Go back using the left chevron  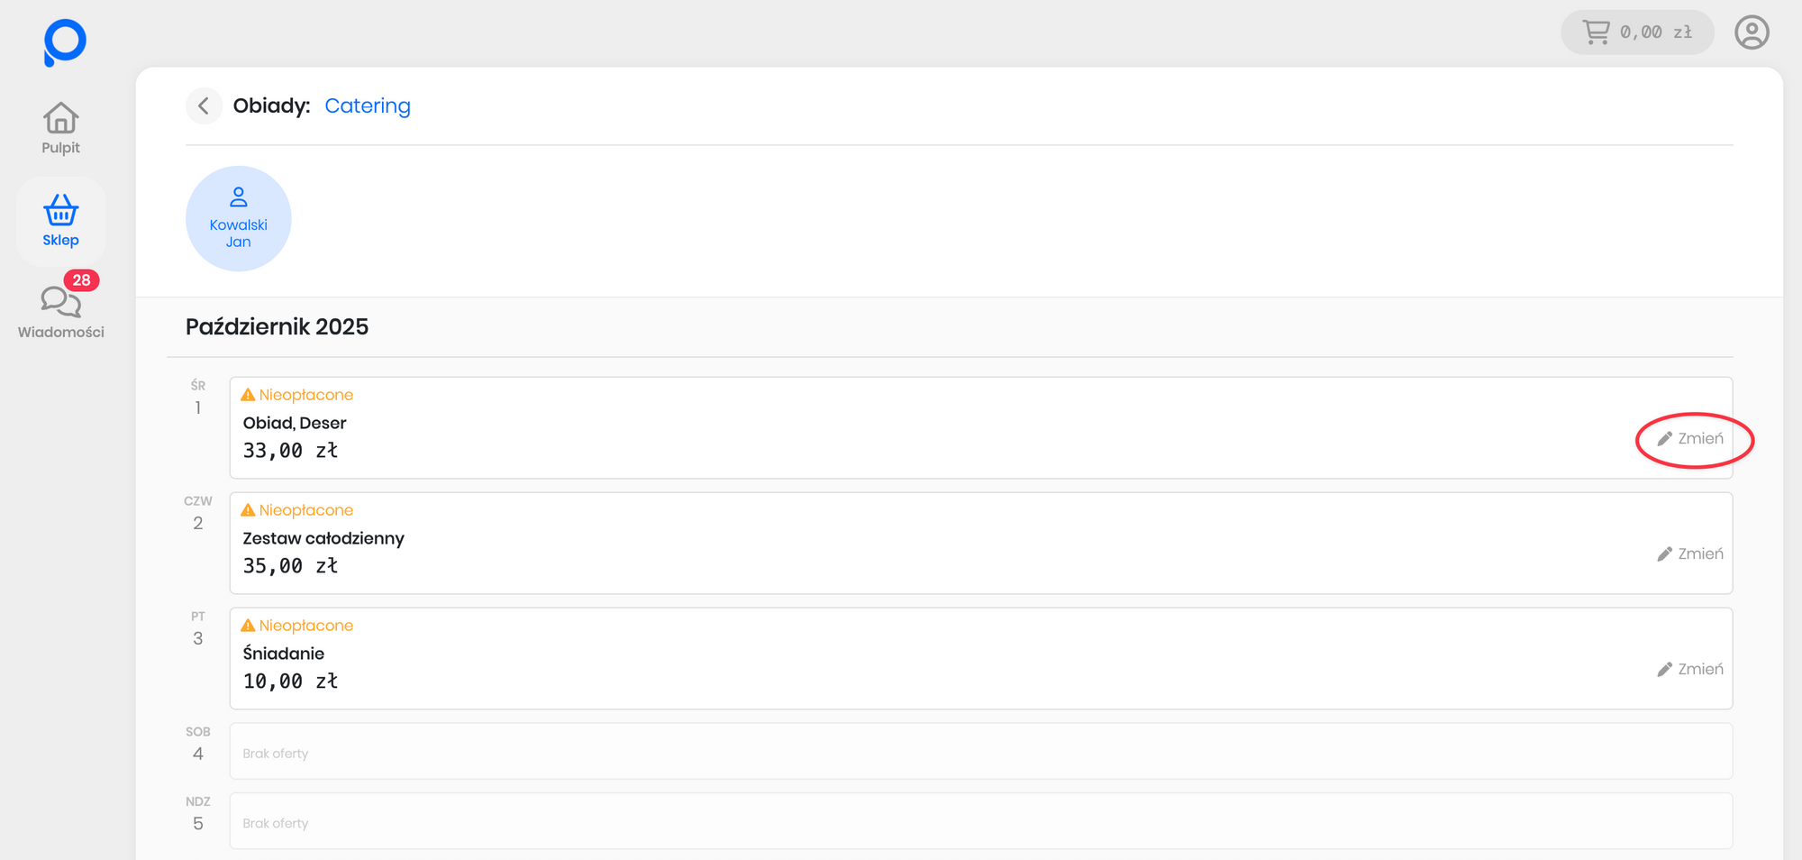[x=204, y=106]
